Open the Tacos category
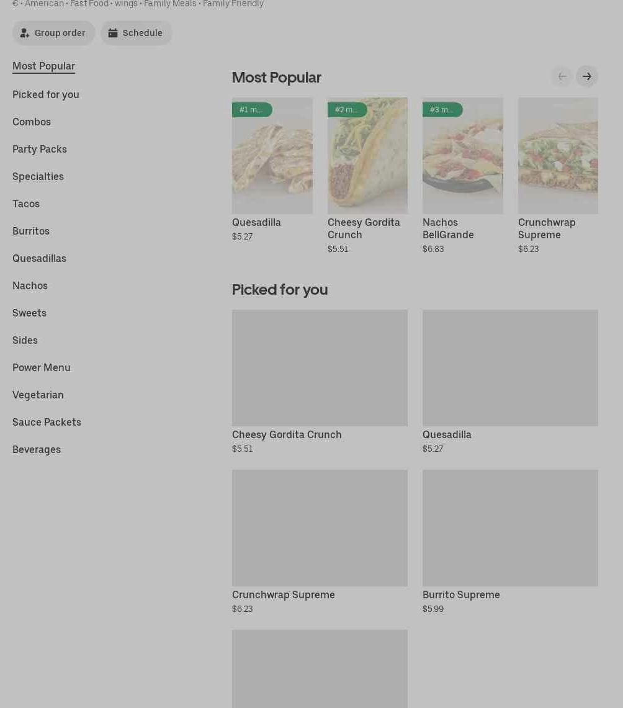Image resolution: width=623 pixels, height=708 pixels. click(x=26, y=204)
